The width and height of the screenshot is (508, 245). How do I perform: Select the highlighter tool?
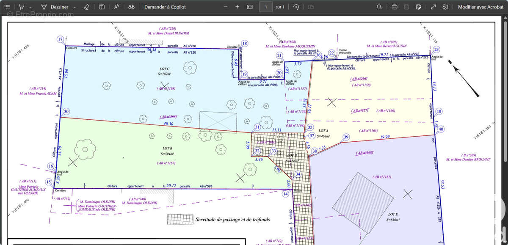coord(22,7)
